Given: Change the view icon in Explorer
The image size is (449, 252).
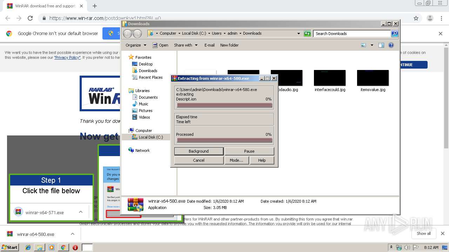Looking at the screenshot, I should 363,45.
